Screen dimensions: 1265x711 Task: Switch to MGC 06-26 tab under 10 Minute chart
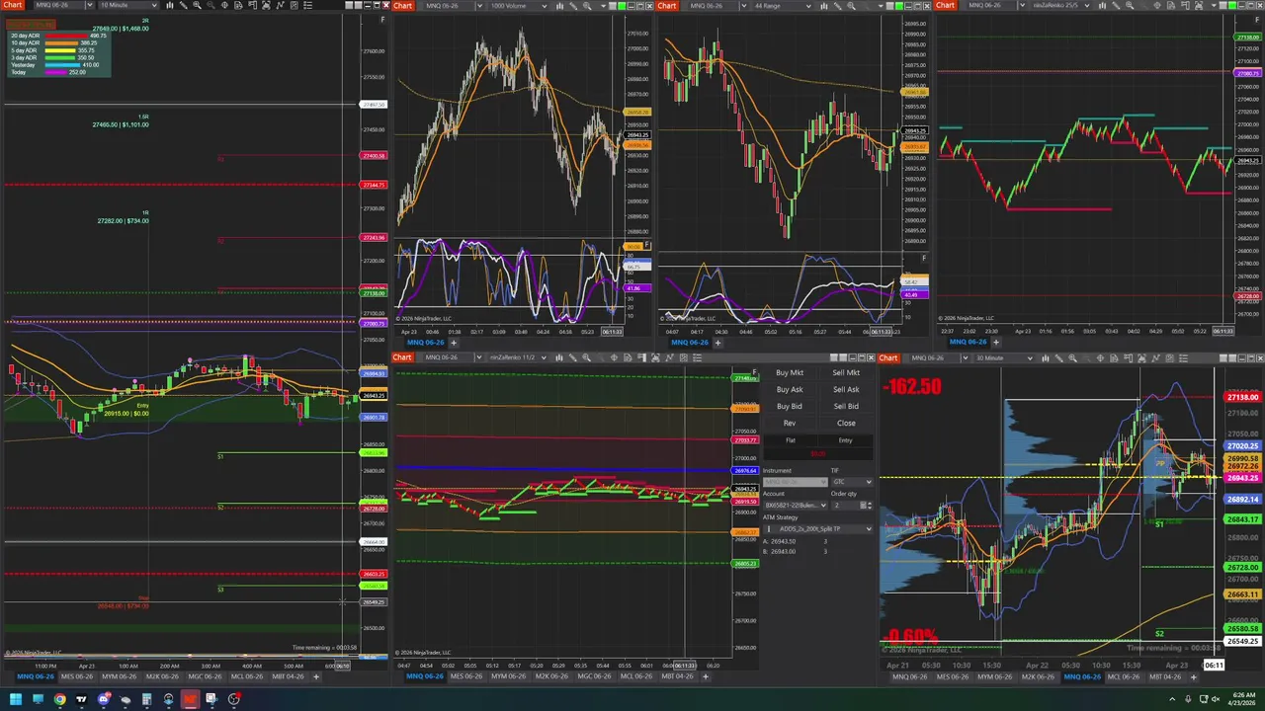[205, 676]
